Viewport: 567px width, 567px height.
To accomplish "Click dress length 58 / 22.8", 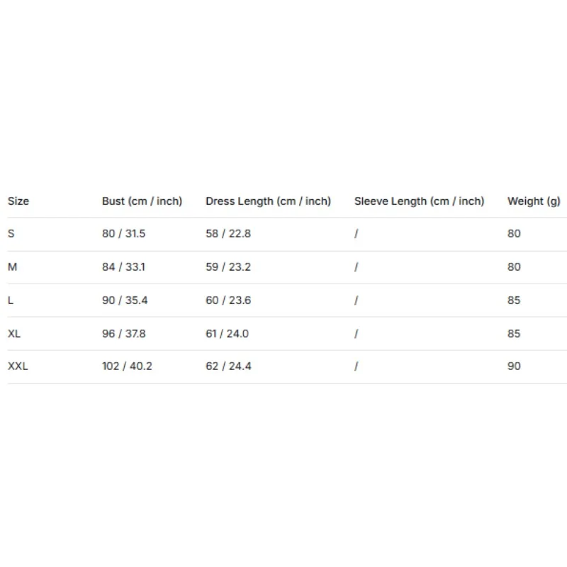I will (228, 234).
